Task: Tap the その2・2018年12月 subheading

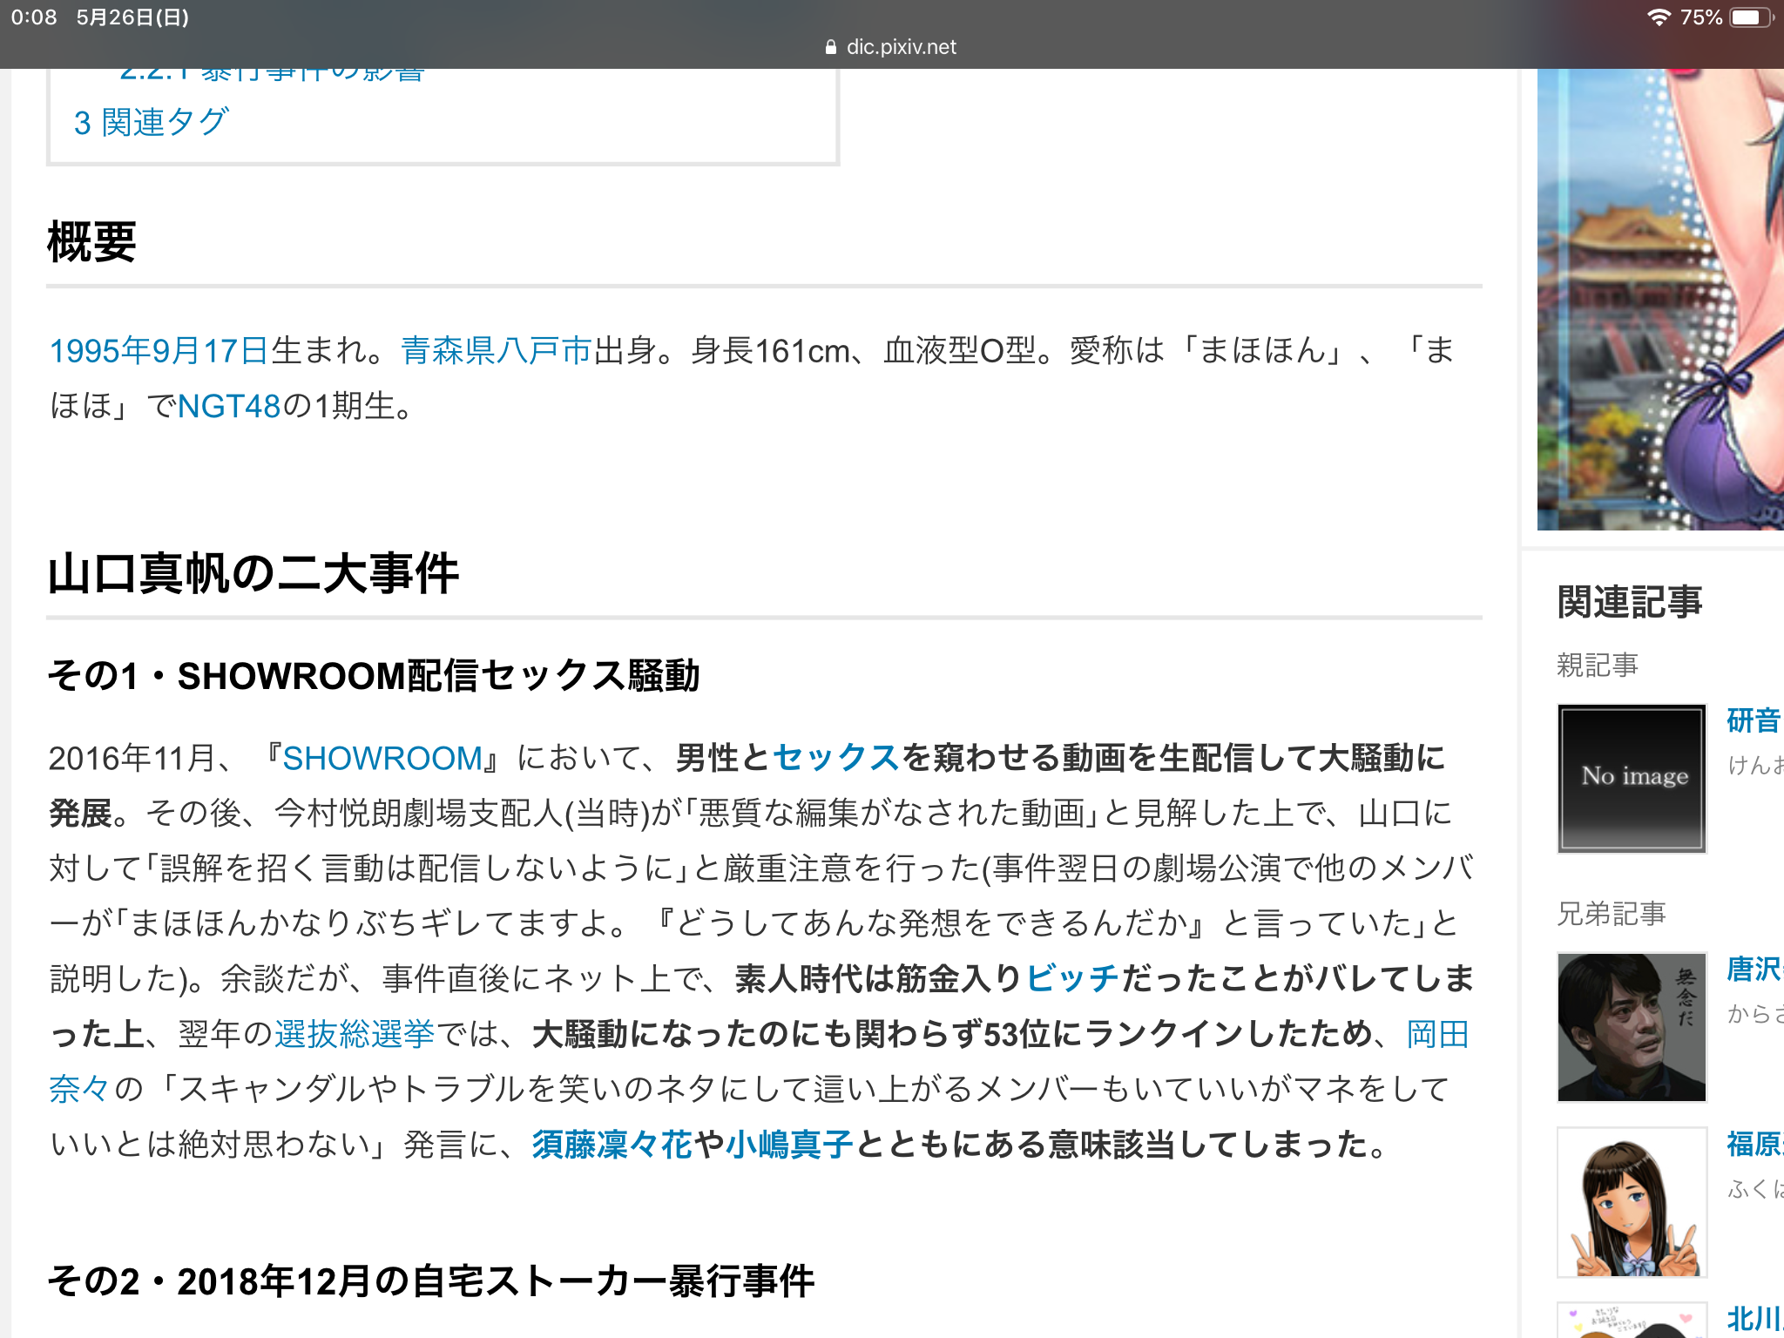Action: tap(430, 1281)
